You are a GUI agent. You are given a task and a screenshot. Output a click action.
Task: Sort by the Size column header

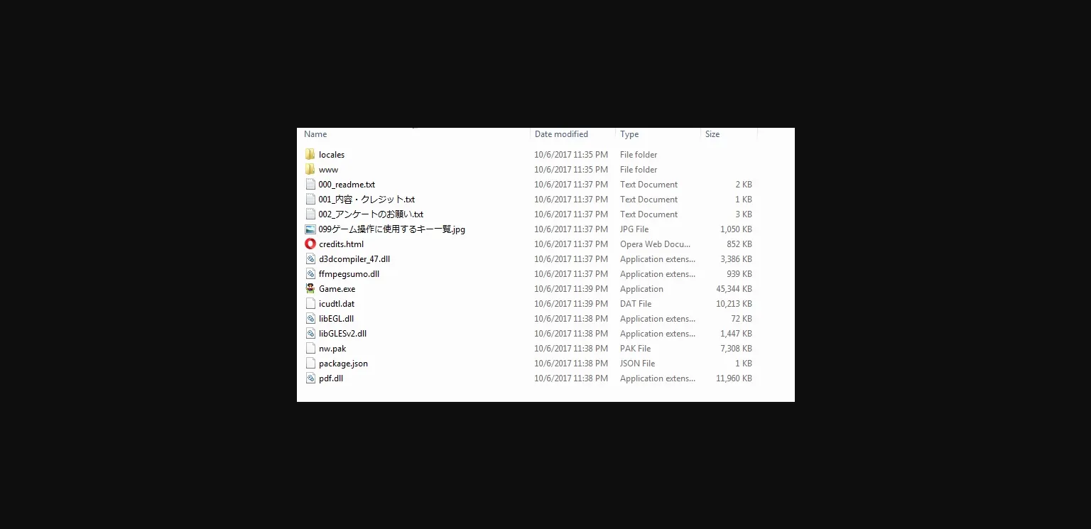(x=712, y=134)
